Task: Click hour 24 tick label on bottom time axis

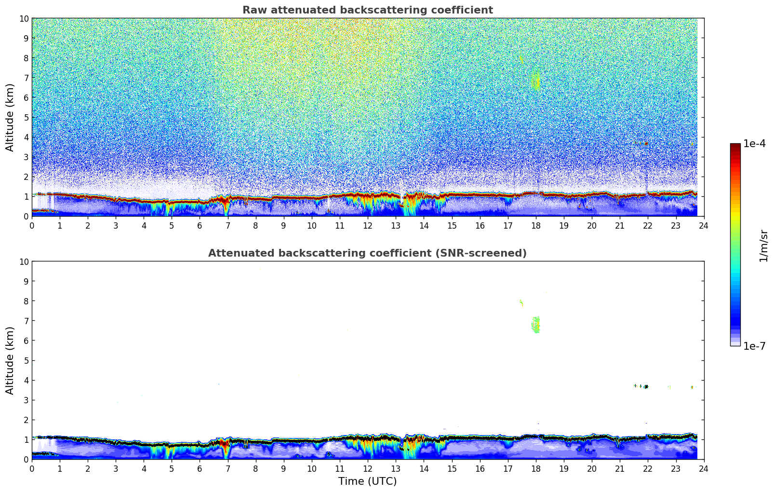Action: tap(704, 469)
